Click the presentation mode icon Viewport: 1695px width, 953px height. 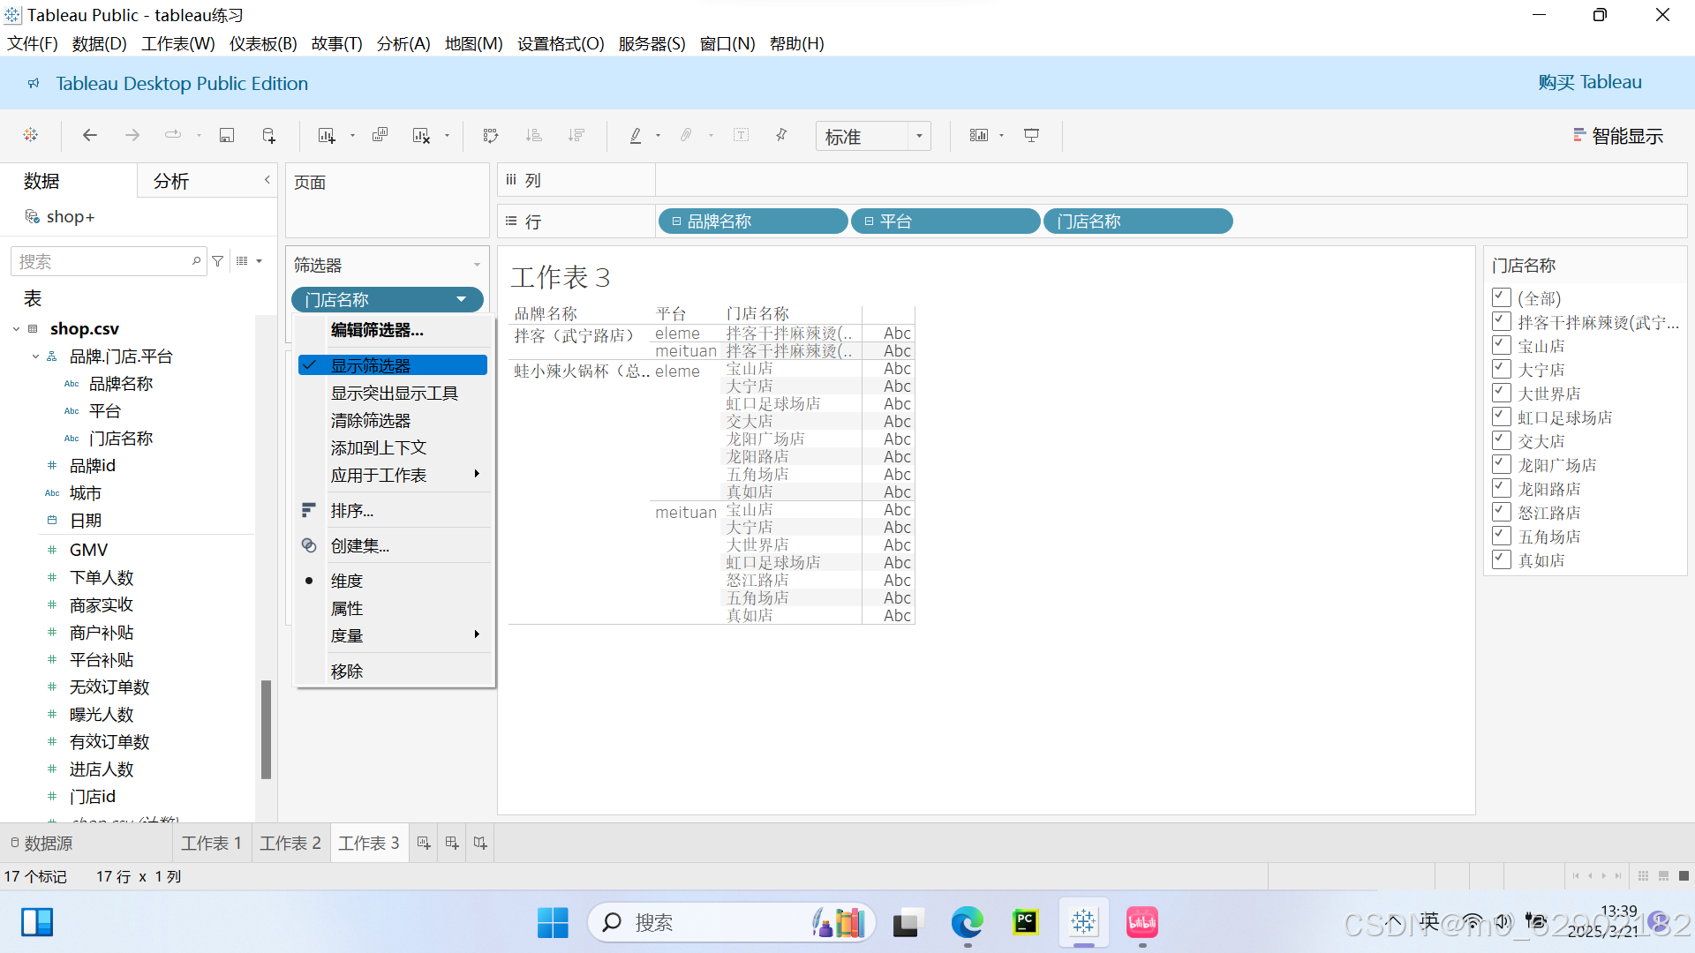pyautogui.click(x=1031, y=135)
